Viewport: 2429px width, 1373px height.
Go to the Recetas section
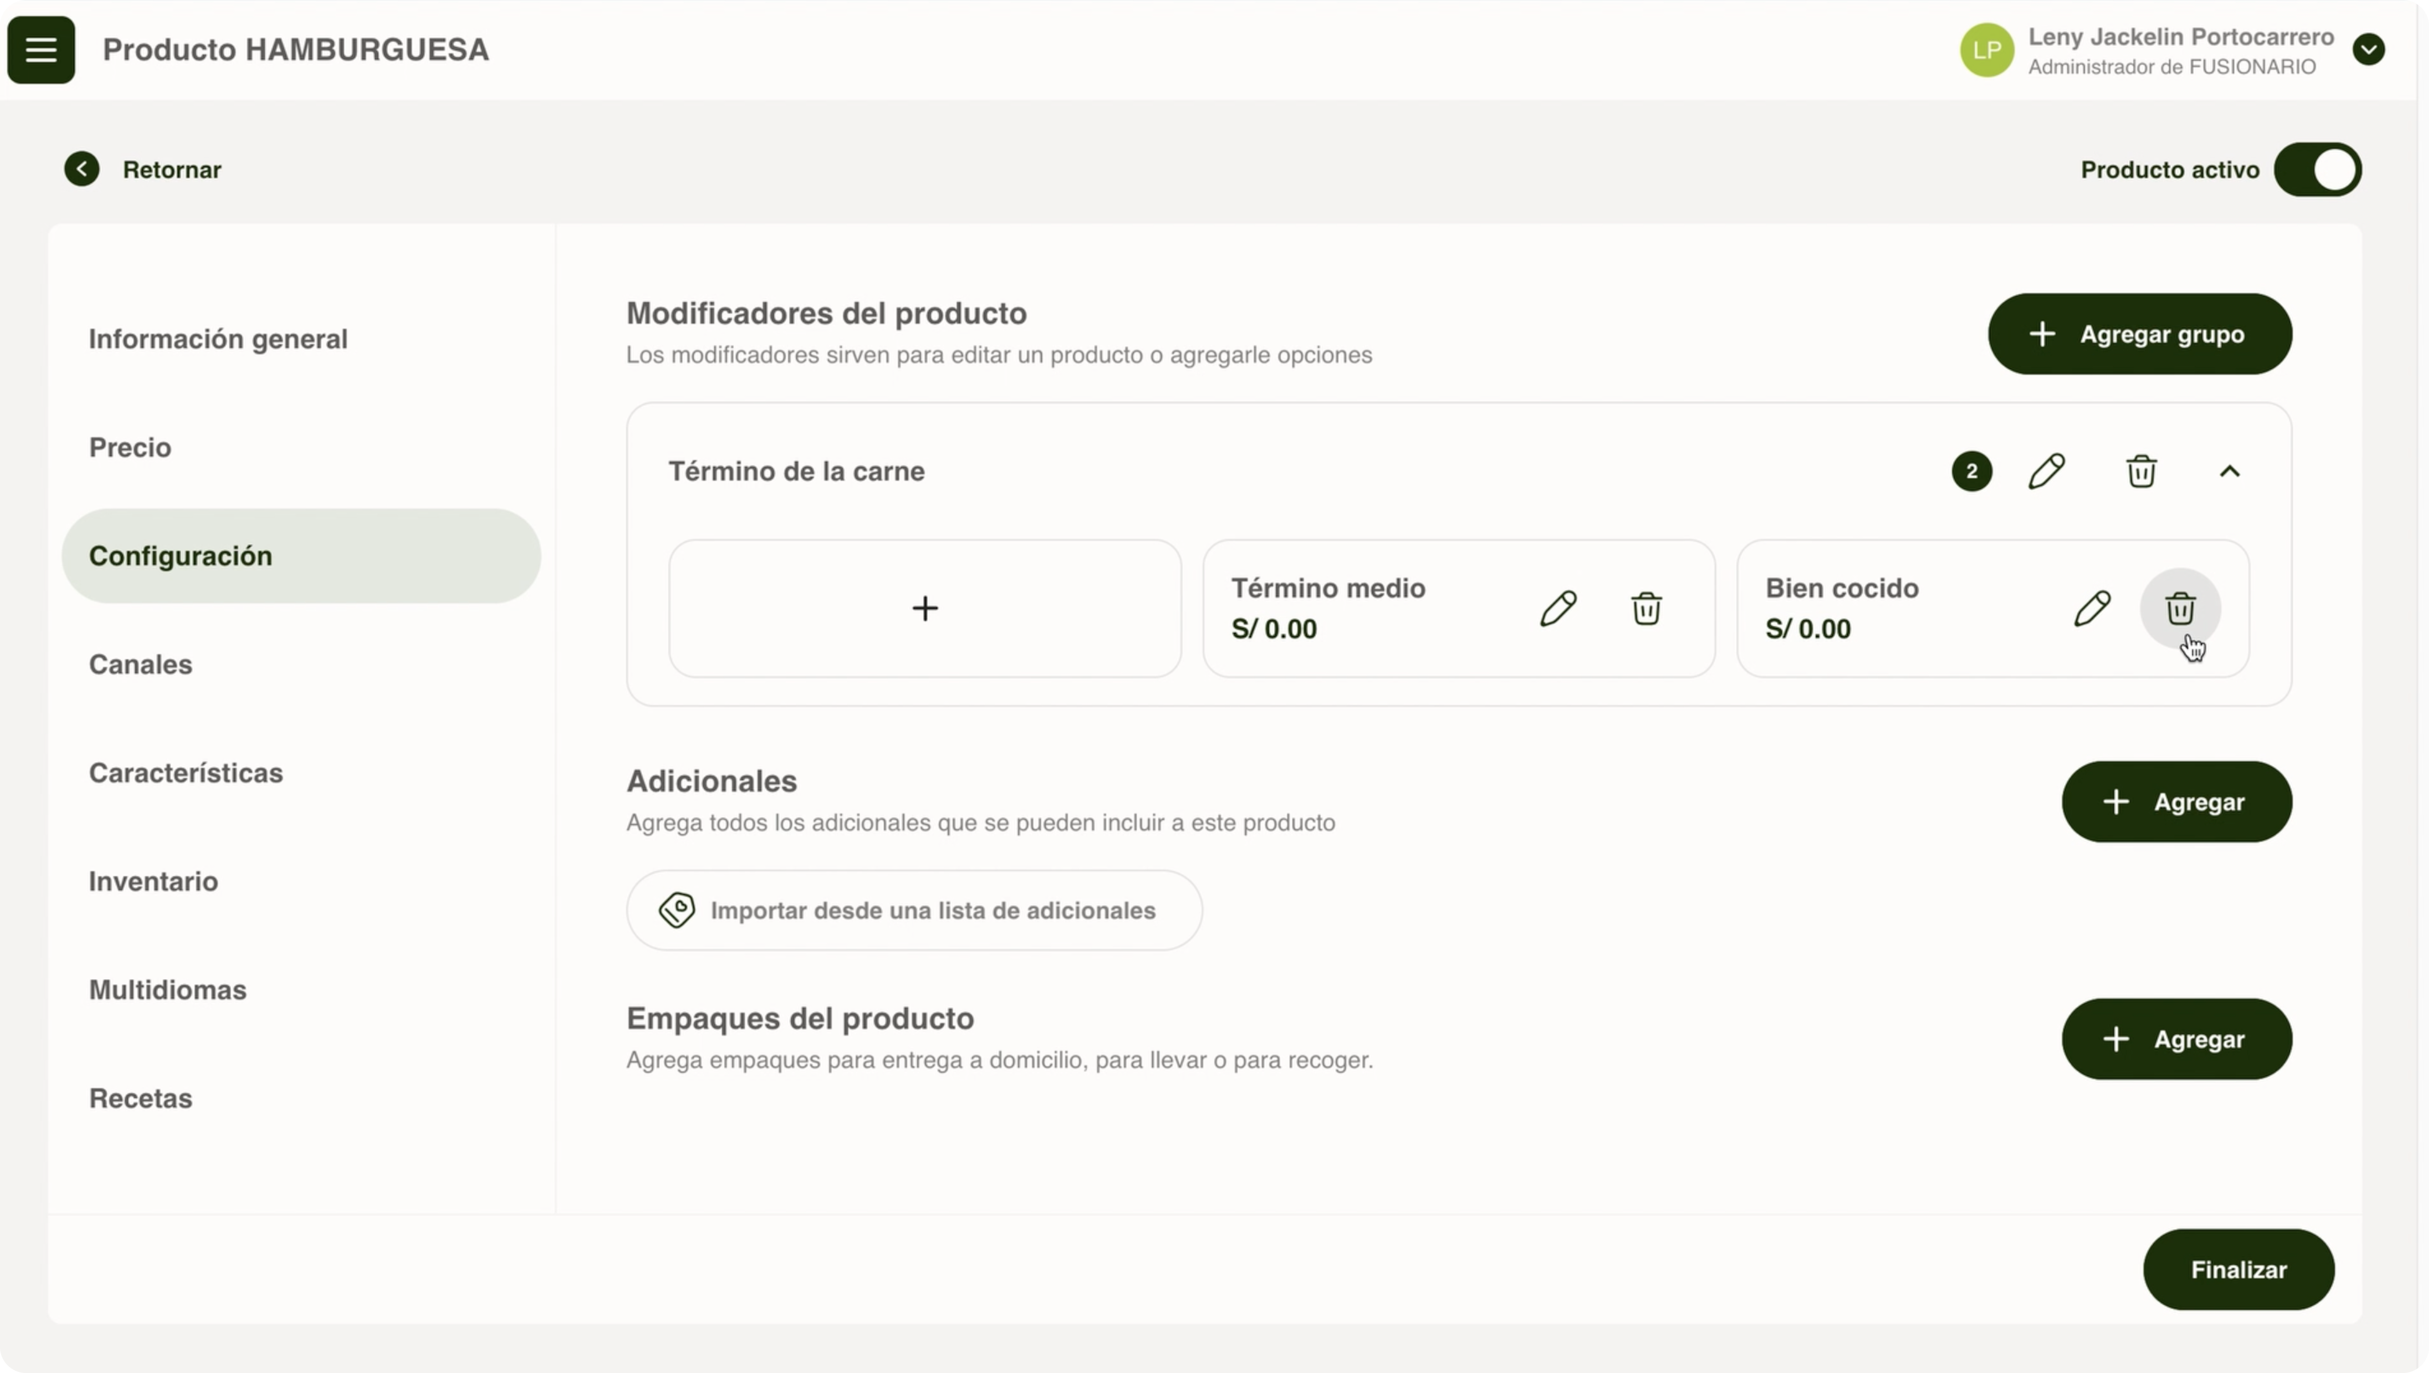pos(140,1098)
